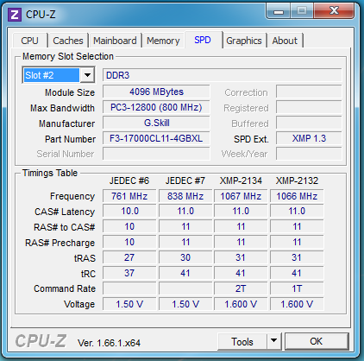The height and width of the screenshot is (361, 364).
Task: Open the Graphics tab
Action: (244, 41)
